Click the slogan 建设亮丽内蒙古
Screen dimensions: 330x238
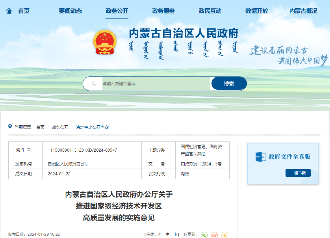coord(279,50)
